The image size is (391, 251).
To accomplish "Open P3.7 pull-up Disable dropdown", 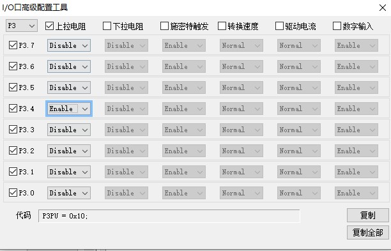I will (69, 45).
